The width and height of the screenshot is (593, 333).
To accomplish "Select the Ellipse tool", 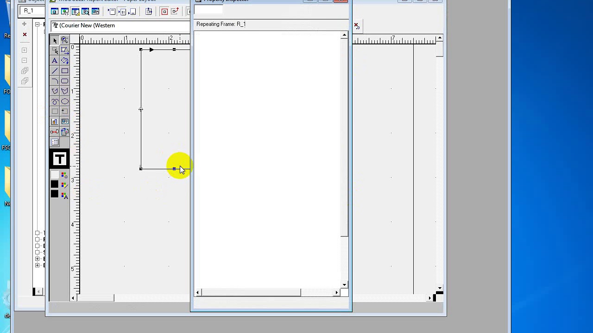I will 65,102.
